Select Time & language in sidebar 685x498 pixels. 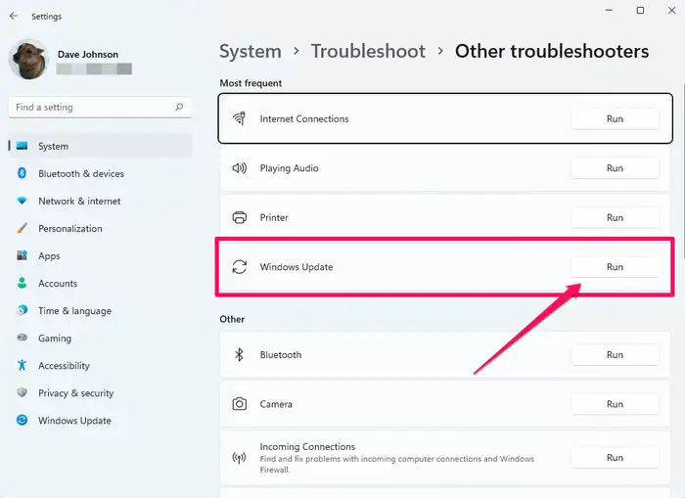(74, 310)
